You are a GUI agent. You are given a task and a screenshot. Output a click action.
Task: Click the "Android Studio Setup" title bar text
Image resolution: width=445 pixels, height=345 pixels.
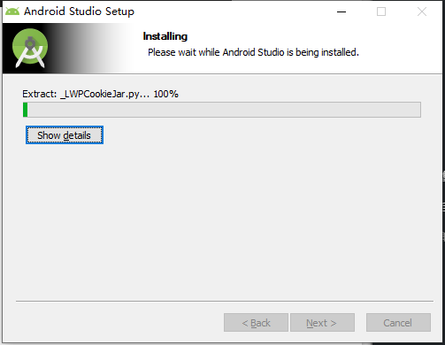tap(79, 11)
